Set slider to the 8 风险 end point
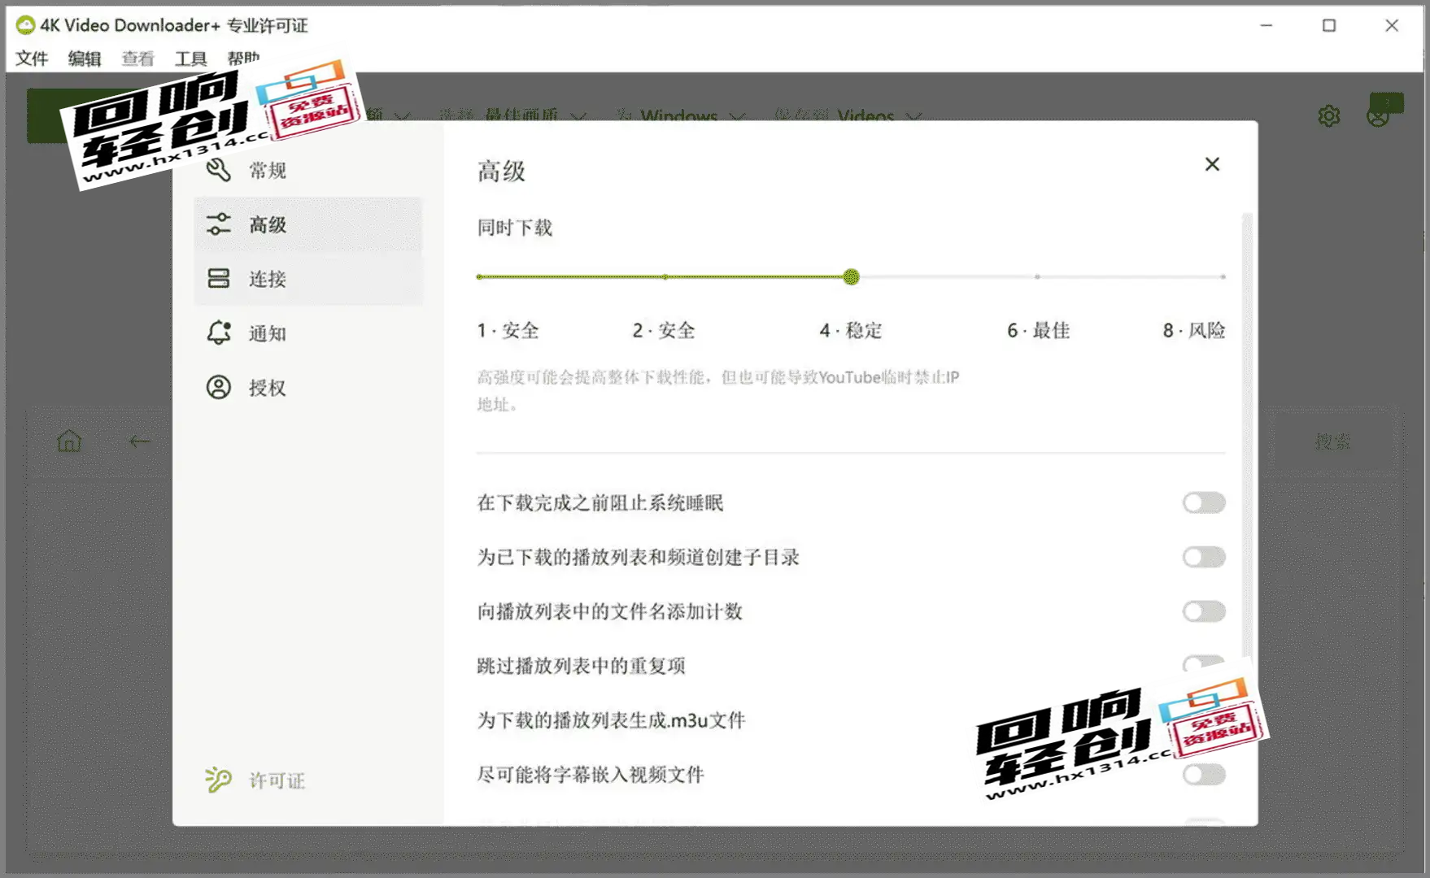The width and height of the screenshot is (1430, 878). tap(1223, 277)
